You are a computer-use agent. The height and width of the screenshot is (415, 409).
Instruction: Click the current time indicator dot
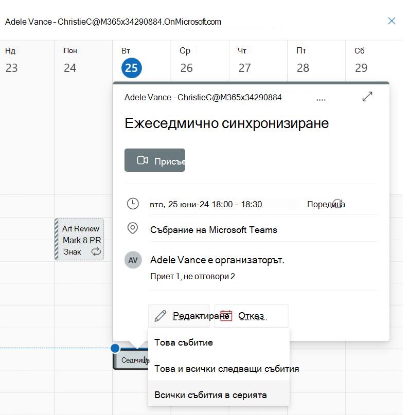tap(115, 348)
